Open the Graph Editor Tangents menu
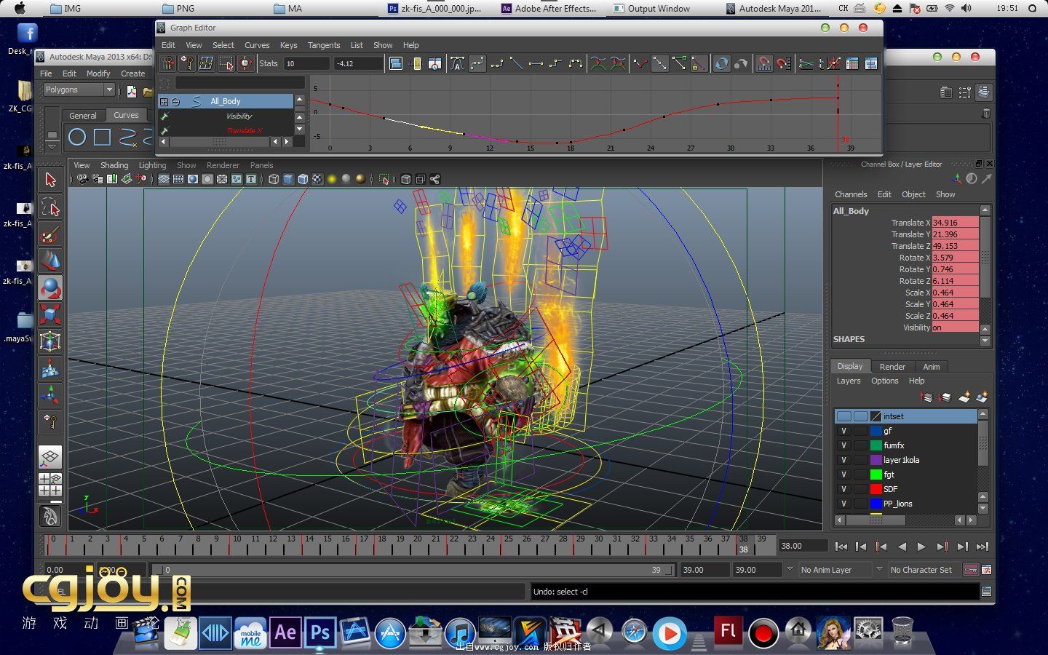 point(324,45)
